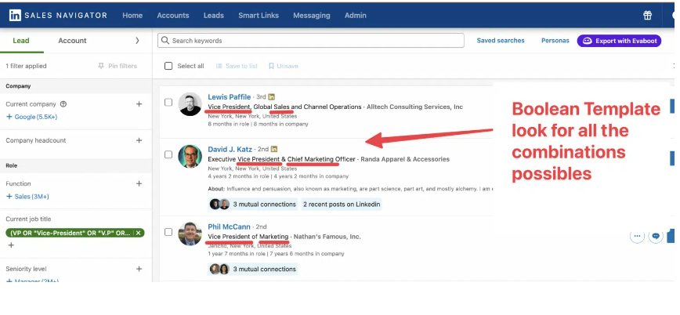Click the Search keywords input field
The height and width of the screenshot is (315, 680).
pos(311,40)
